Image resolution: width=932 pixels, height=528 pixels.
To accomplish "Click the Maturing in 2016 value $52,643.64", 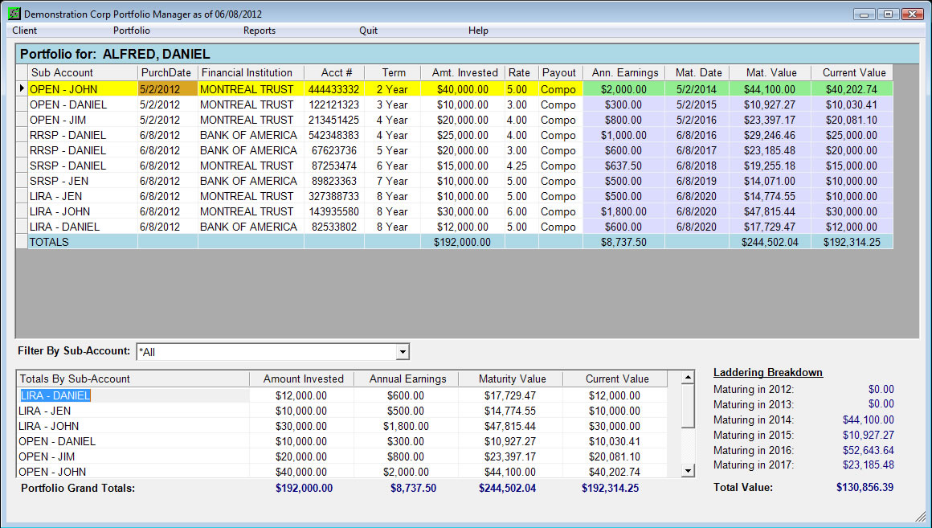I will (868, 450).
